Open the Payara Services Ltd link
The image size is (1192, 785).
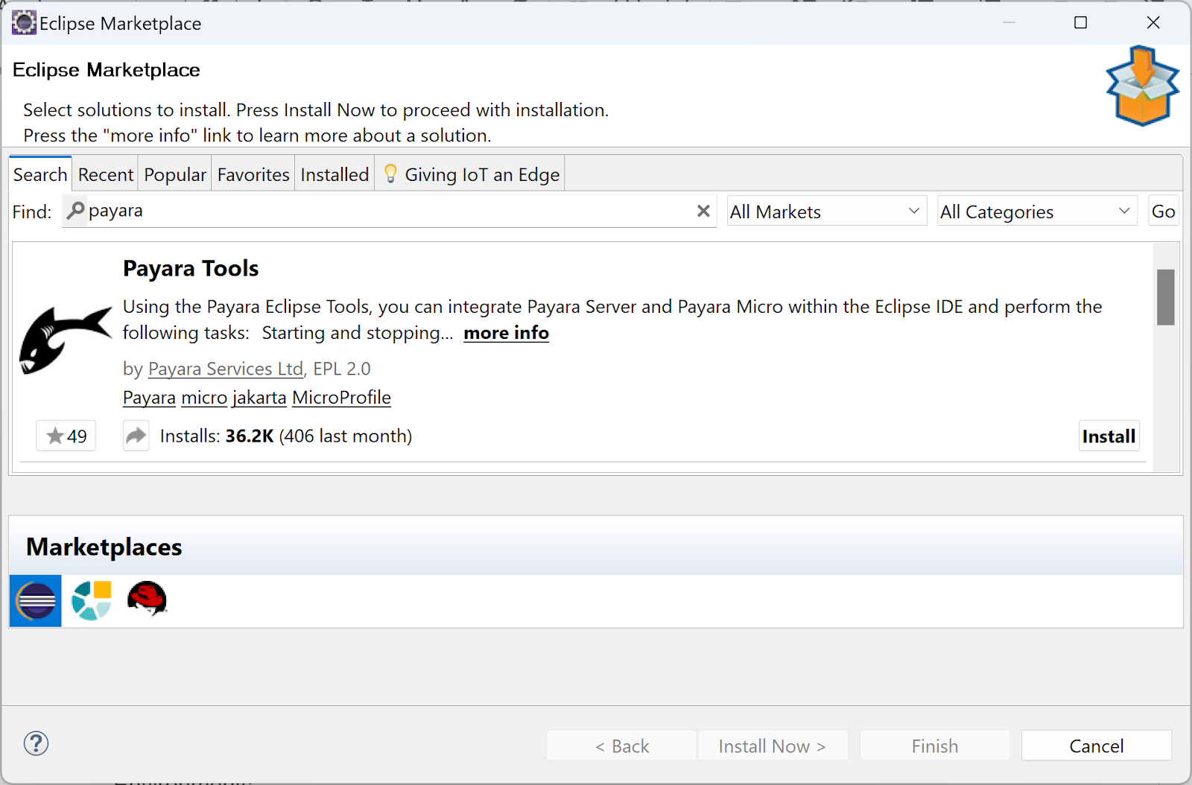click(225, 369)
